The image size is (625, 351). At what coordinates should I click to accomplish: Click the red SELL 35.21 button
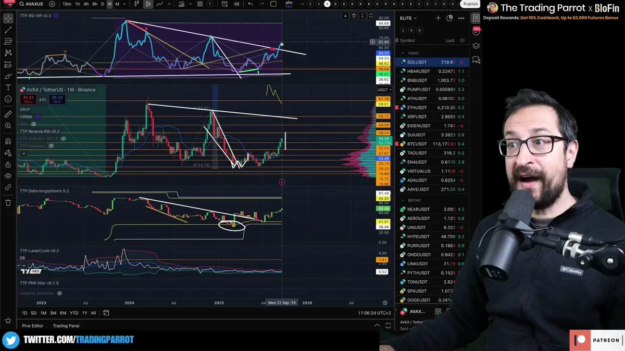pos(28,98)
